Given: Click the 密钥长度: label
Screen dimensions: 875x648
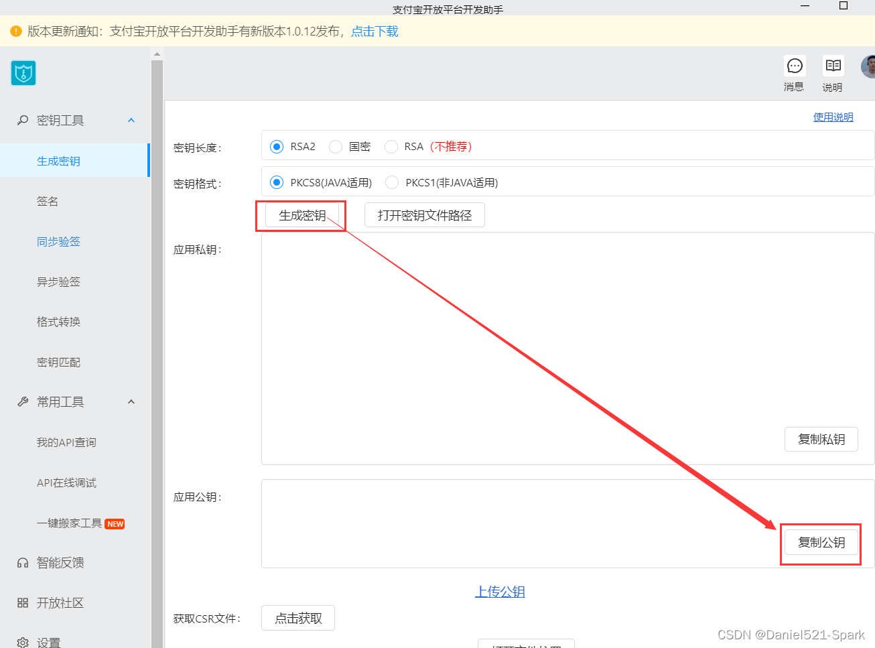Looking at the screenshot, I should point(198,147).
